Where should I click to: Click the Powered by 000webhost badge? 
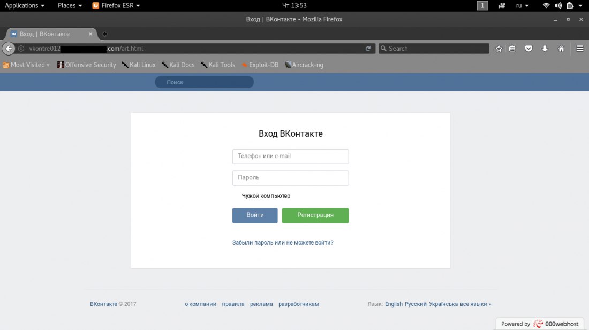[540, 324]
